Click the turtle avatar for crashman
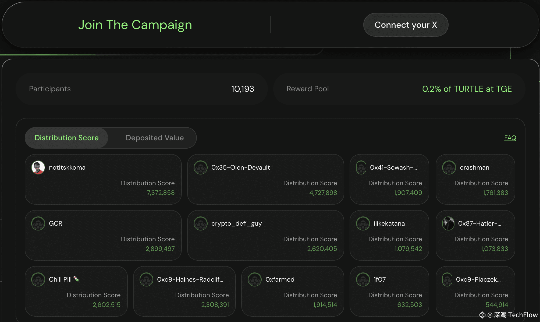The image size is (540, 322). pos(449,167)
